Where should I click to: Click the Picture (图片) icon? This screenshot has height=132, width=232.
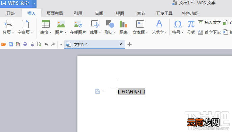[61, 24]
